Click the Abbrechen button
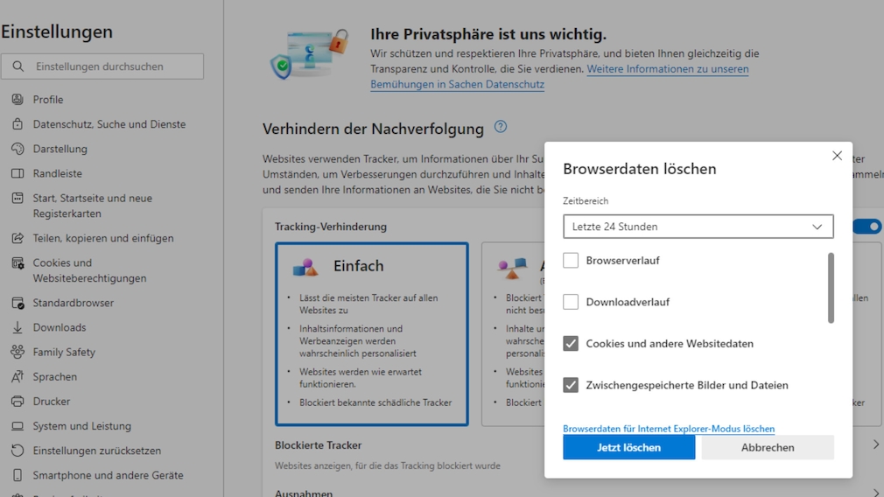The width and height of the screenshot is (884, 497). pyautogui.click(x=768, y=447)
